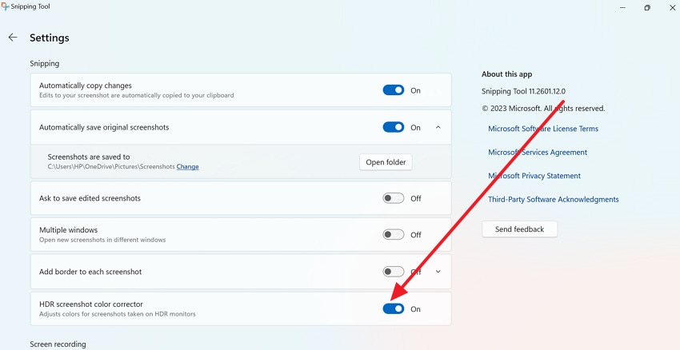This screenshot has width=680, height=350.
Task: Click the Snipping section label
Action: 45,64
